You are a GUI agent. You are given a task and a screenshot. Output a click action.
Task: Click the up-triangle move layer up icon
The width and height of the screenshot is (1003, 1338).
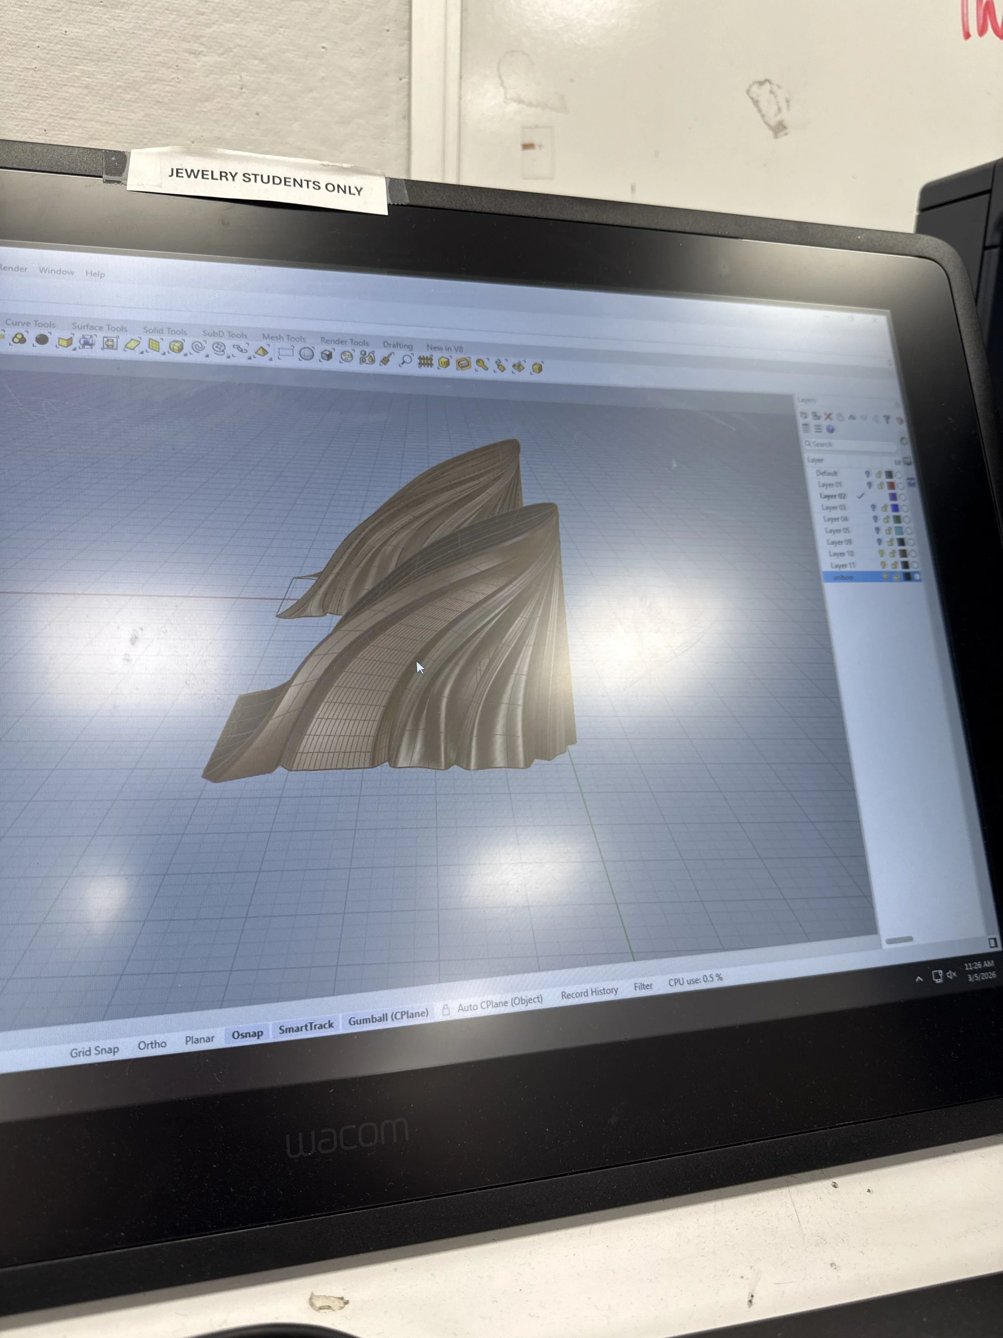[852, 417]
